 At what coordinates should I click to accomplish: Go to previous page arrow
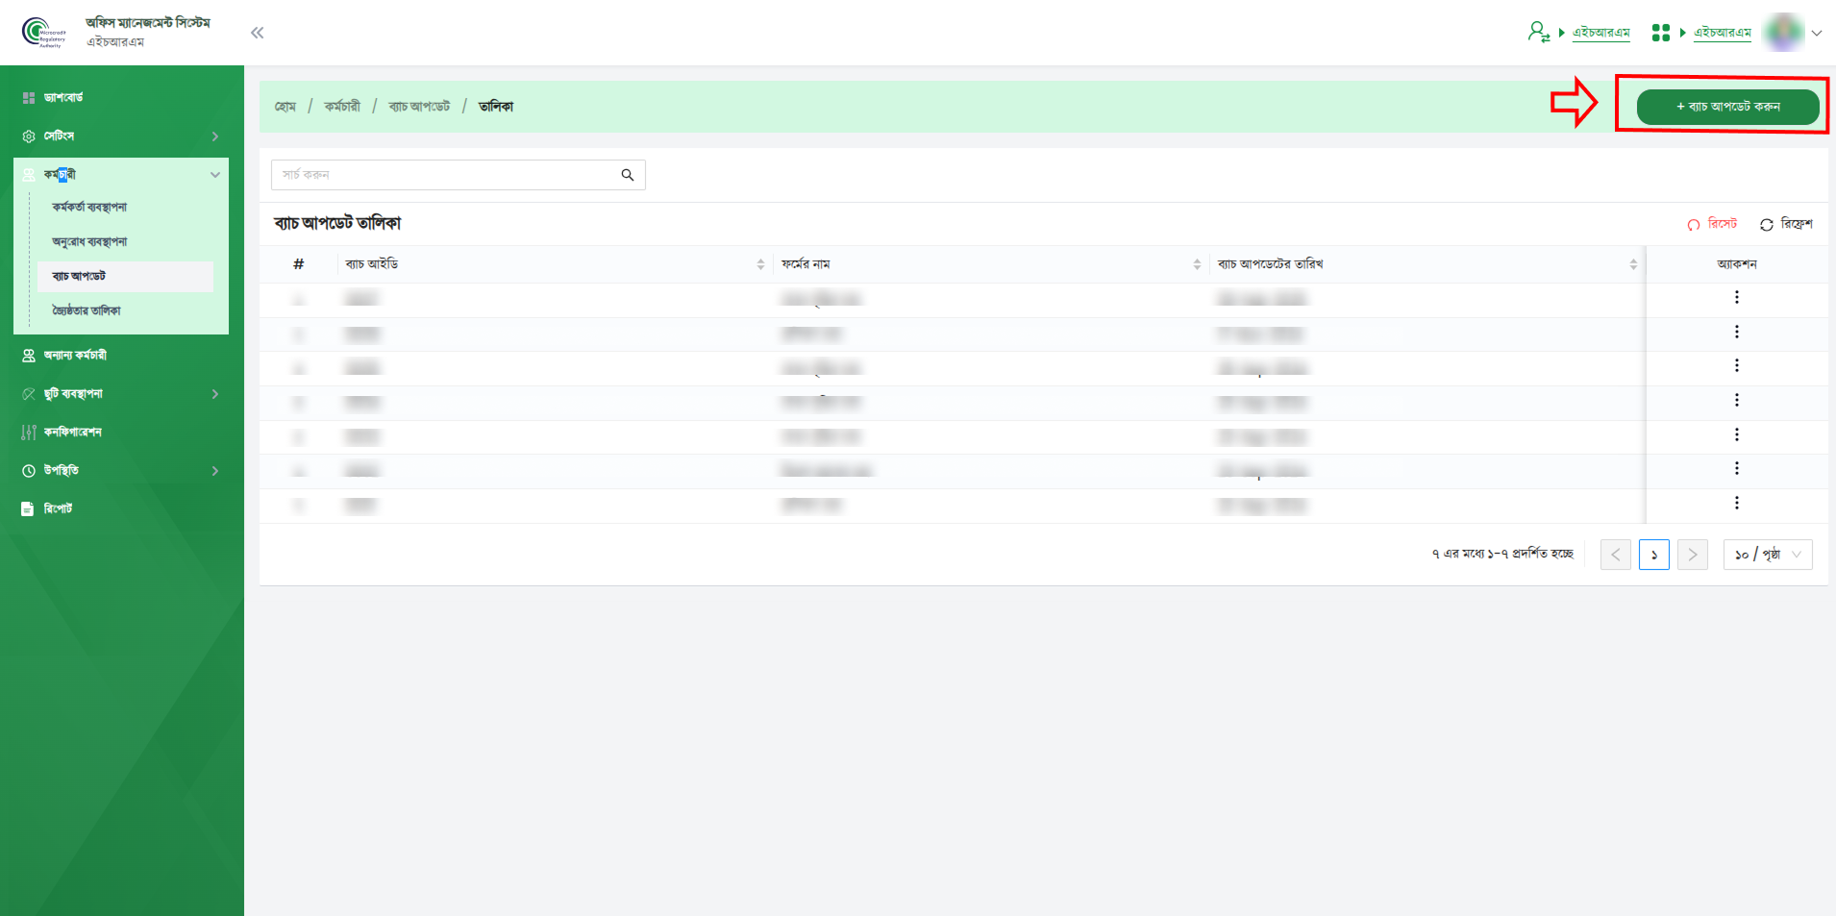click(1615, 555)
